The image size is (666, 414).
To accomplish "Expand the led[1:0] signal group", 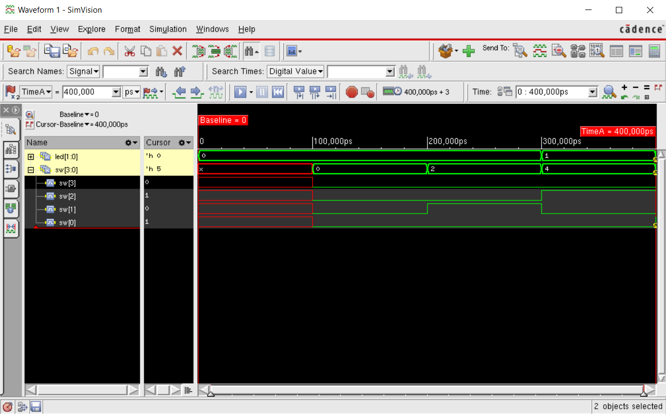I will pos(31,157).
